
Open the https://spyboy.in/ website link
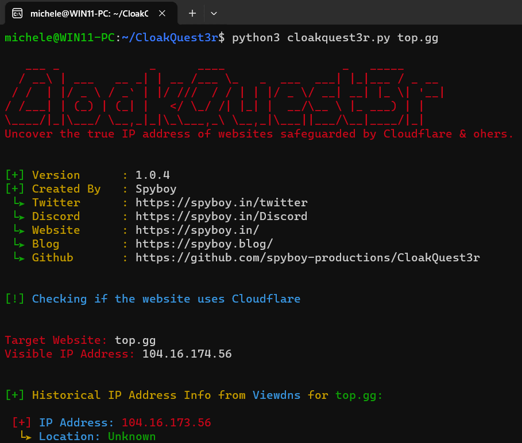coord(197,230)
